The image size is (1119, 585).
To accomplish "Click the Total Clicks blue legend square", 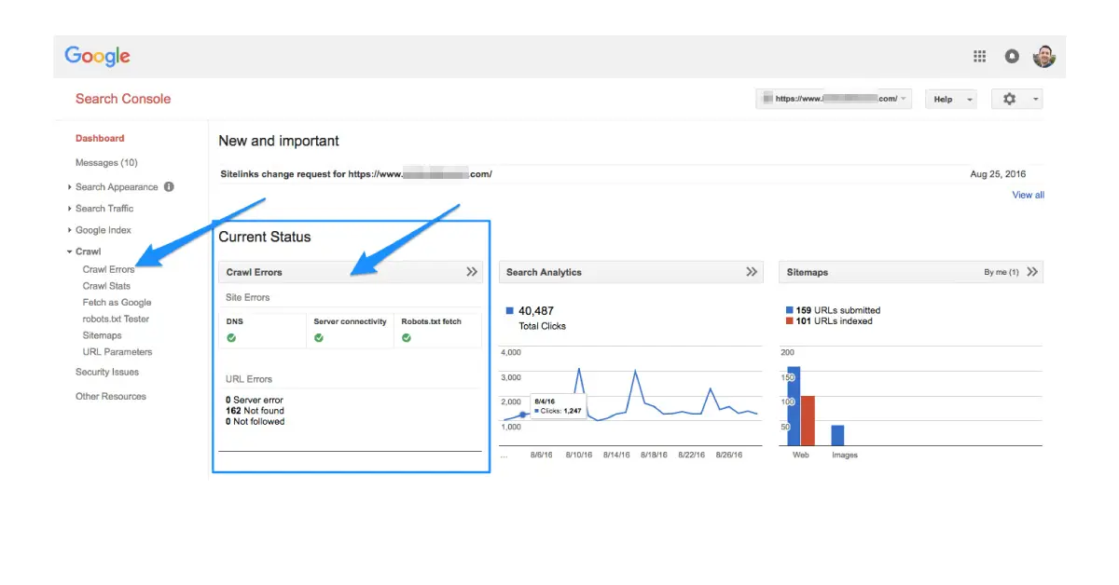I will 509,311.
